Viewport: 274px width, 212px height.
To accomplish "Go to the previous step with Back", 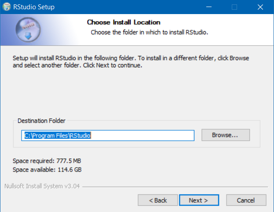I will tap(157, 200).
